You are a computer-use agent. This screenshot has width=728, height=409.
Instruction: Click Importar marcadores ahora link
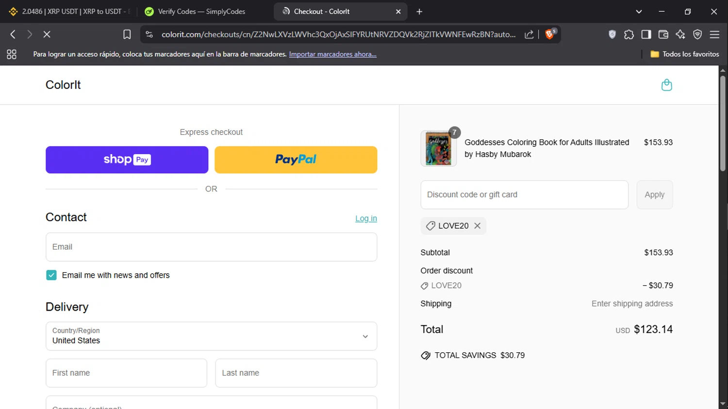[x=332, y=54]
